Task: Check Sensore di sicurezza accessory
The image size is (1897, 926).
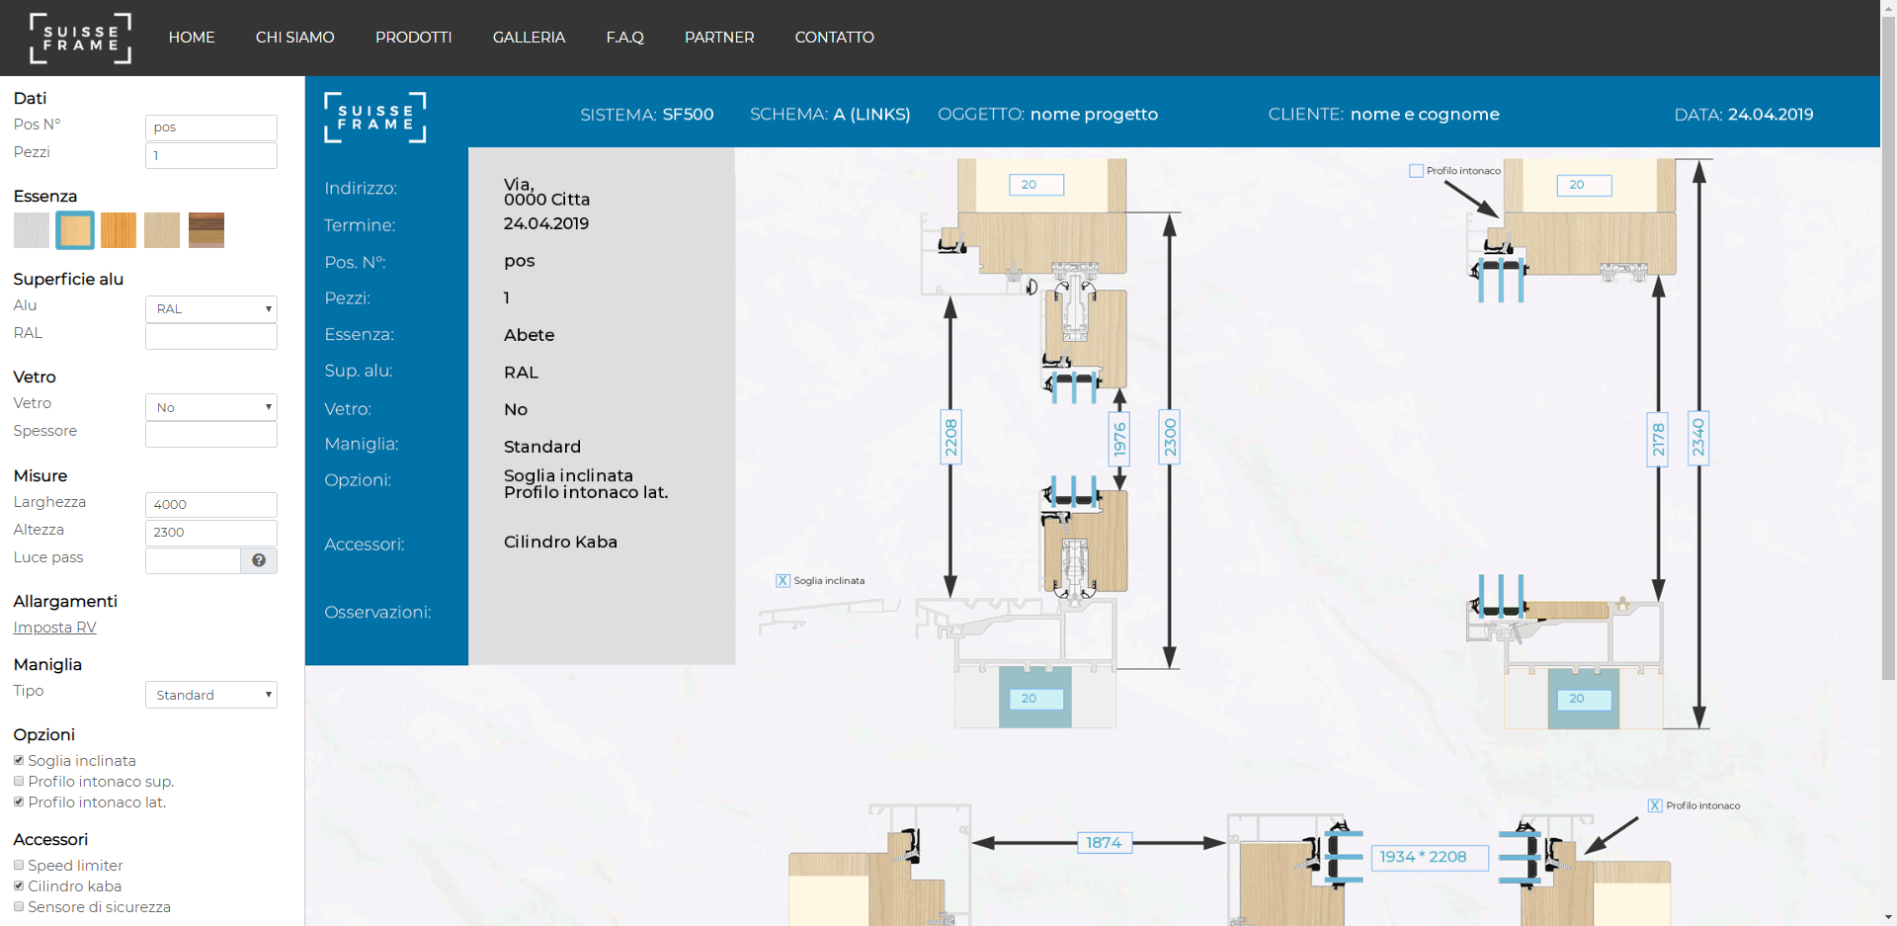Action: pos(19,906)
